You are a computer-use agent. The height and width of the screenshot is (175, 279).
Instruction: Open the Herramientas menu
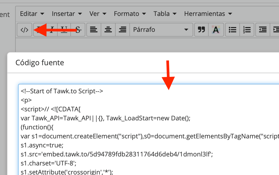pos(208,14)
